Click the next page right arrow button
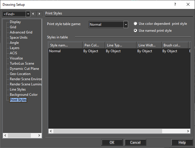The height and width of the screenshot is (148, 195). [x=39, y=14]
